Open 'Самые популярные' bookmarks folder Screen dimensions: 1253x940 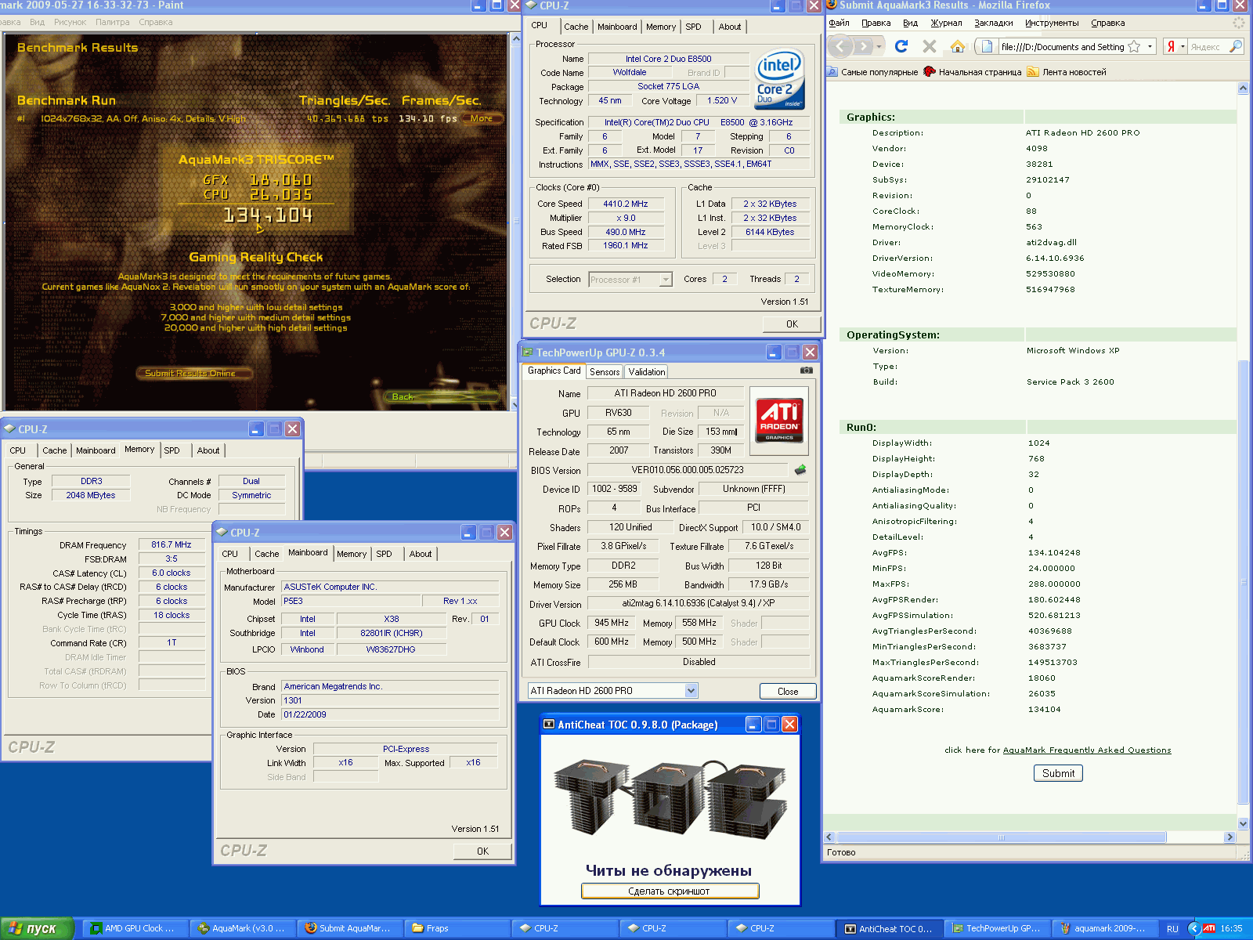872,72
